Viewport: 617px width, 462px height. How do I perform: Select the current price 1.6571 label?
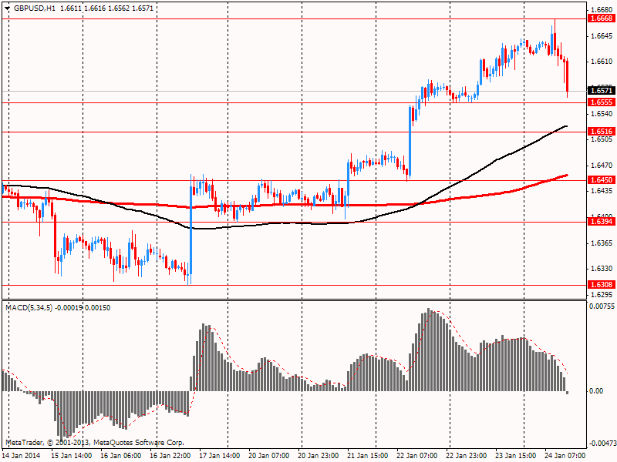(600, 90)
